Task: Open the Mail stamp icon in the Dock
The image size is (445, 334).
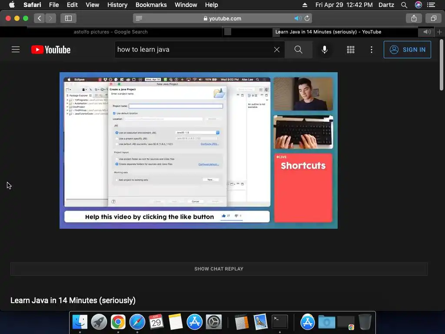Action: coord(261,322)
